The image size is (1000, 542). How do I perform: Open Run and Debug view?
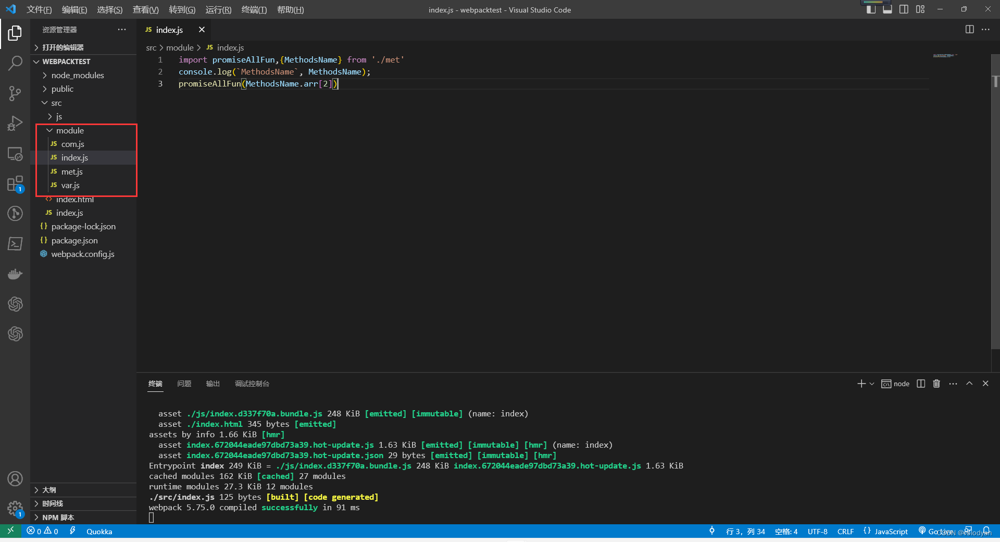pyautogui.click(x=15, y=123)
